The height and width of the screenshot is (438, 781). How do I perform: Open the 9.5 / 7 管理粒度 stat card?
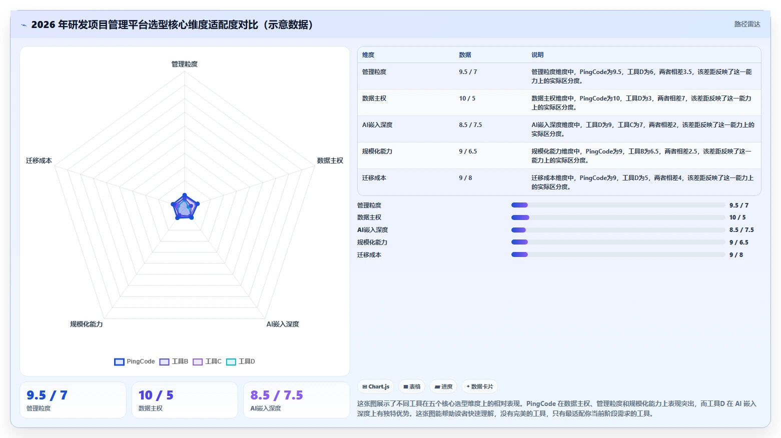73,400
